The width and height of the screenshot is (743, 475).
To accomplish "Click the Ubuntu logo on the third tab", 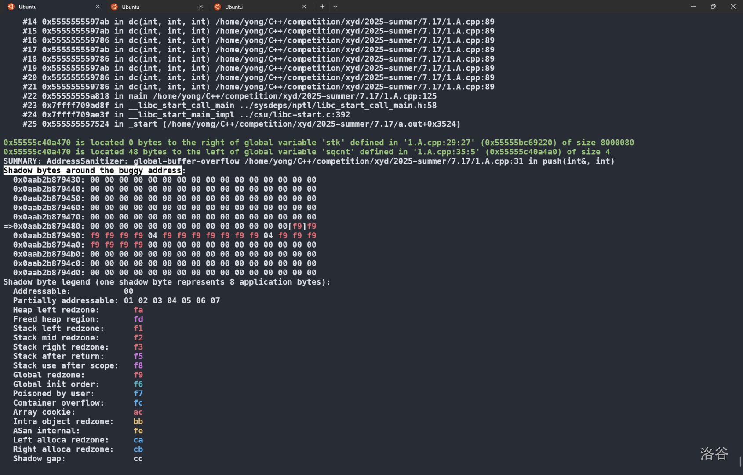I will tap(217, 7).
